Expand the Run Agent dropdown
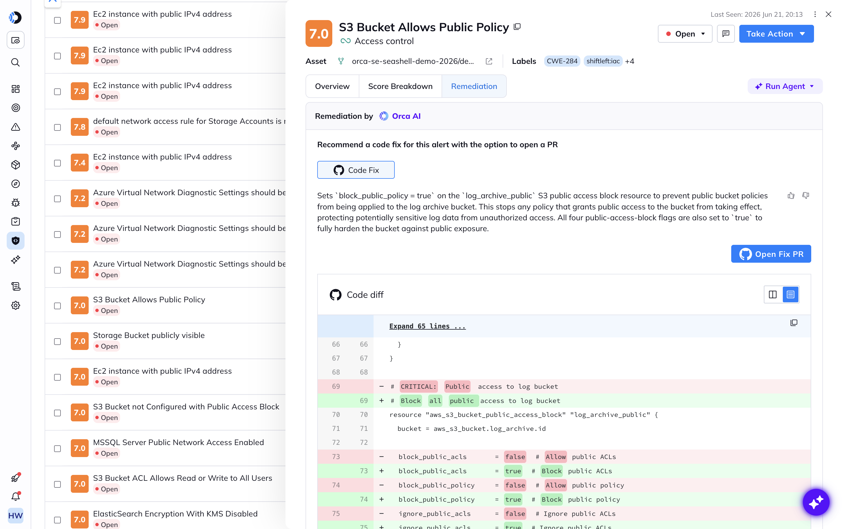843x529 pixels. pos(785,86)
